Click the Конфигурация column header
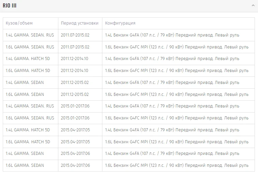258x175 pixels. (120, 23)
